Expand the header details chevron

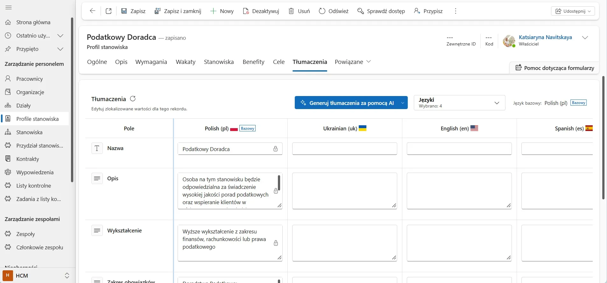585,38
